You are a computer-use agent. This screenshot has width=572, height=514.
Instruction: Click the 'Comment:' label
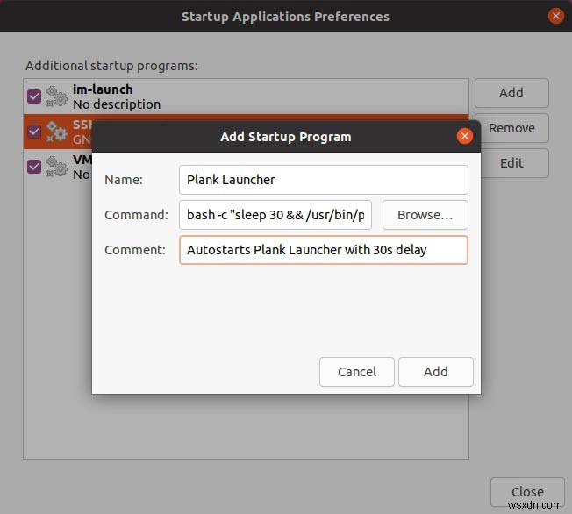[135, 250]
